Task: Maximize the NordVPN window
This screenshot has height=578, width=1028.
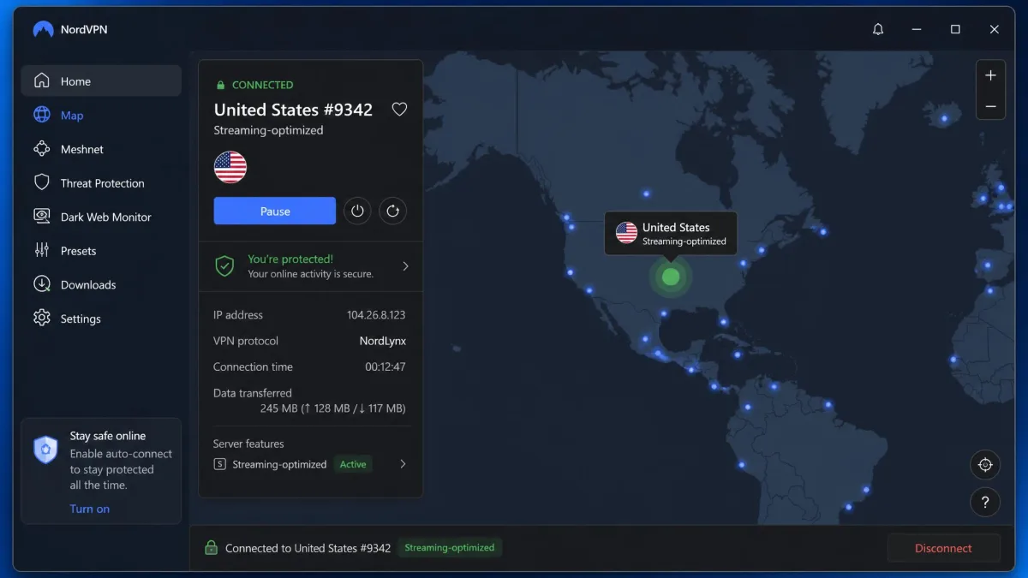Action: [x=955, y=29]
